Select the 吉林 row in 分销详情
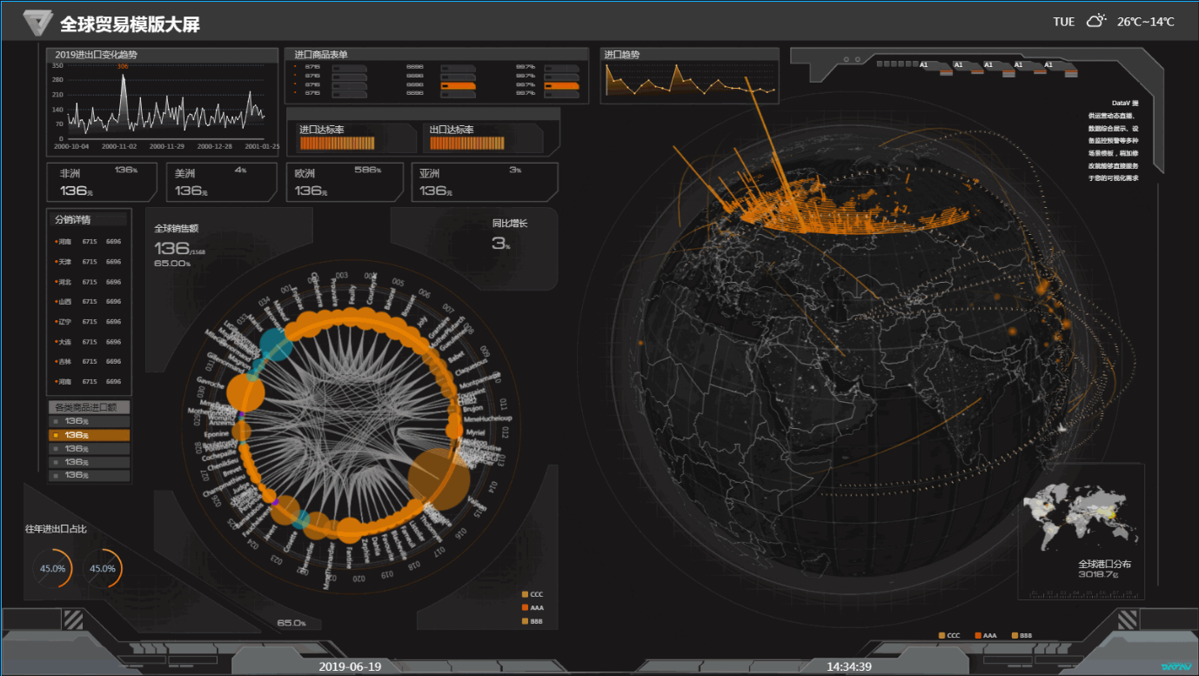1199x676 pixels. 89,361
